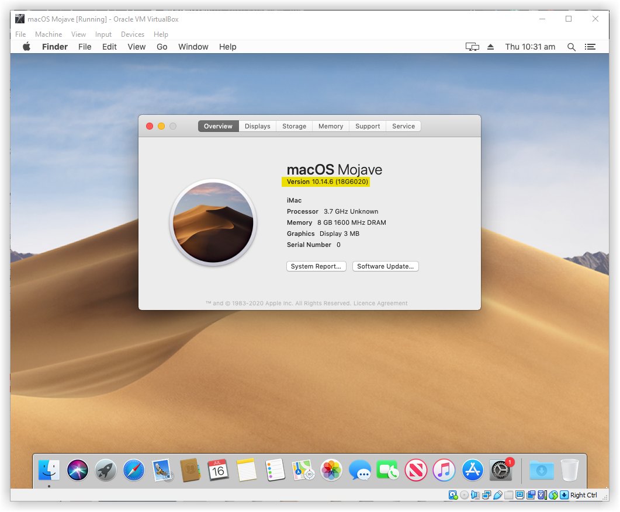Open the News app in Dock
620x512 pixels.
pos(416,470)
